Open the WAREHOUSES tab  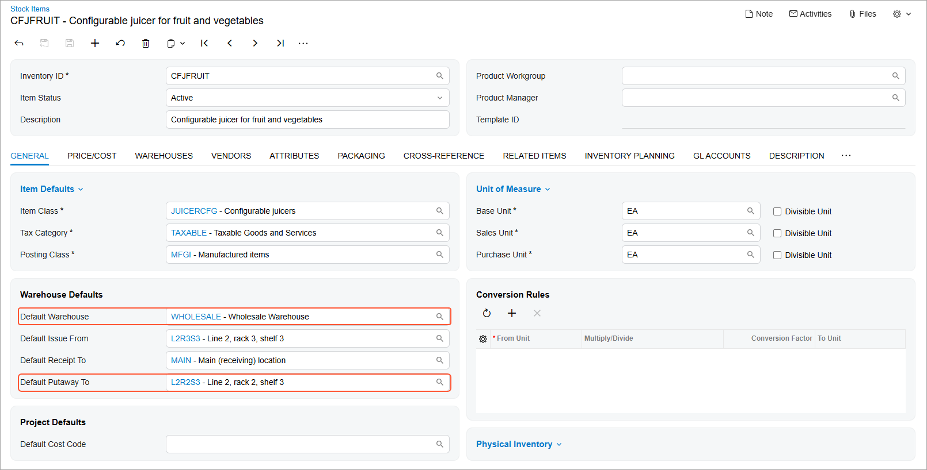164,156
